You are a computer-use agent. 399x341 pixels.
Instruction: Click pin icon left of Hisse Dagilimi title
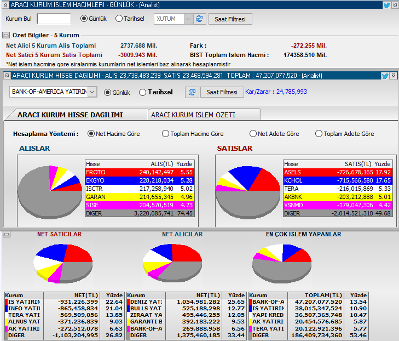[x=7, y=76]
